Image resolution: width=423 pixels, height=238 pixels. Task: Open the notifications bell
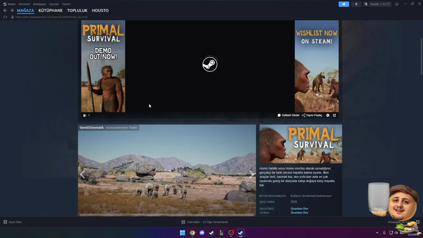356,4
